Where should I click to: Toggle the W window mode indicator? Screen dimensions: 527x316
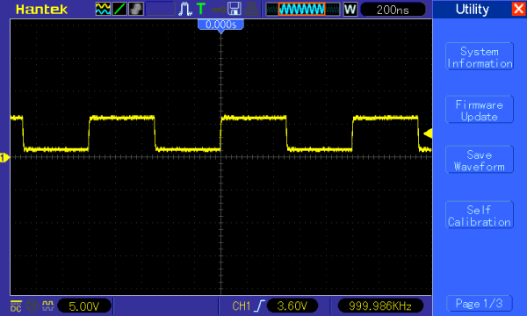point(350,10)
